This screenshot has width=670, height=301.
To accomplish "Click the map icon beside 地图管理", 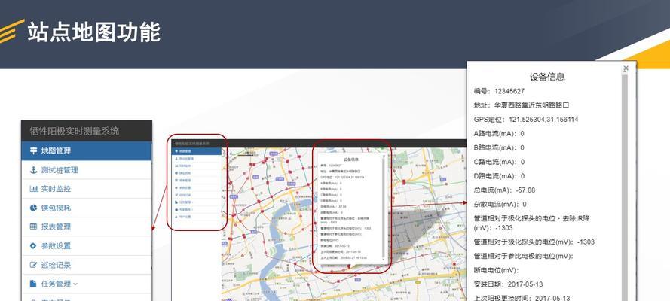I will (33, 151).
